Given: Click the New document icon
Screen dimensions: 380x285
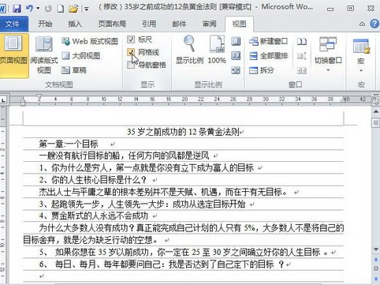Looking at the screenshot, I should [x=61, y=9].
